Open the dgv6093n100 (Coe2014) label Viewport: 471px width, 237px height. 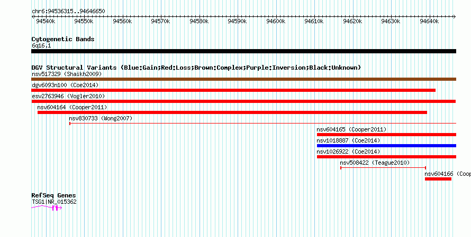pos(65,85)
